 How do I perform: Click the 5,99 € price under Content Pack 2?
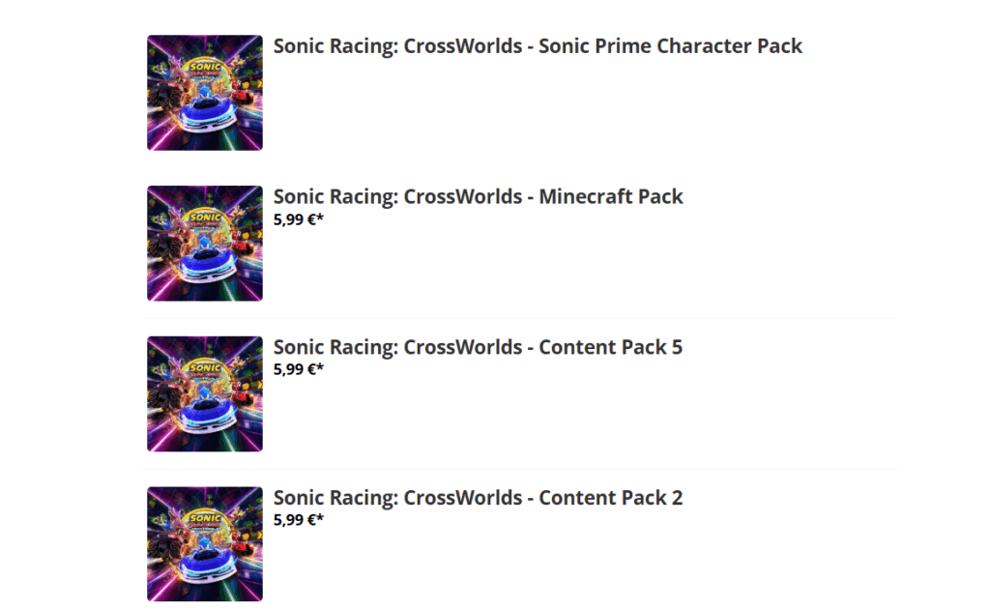click(295, 520)
